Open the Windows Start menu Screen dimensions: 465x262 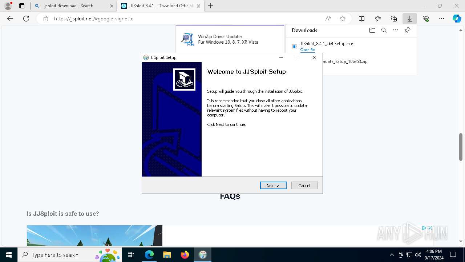(x=9, y=255)
